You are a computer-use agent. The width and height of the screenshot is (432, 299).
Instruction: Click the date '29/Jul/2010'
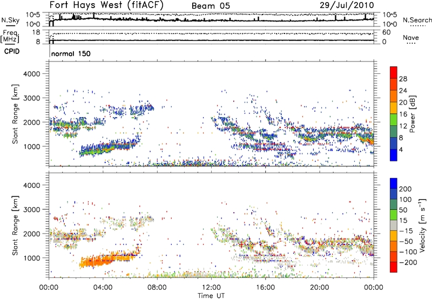(347, 5)
